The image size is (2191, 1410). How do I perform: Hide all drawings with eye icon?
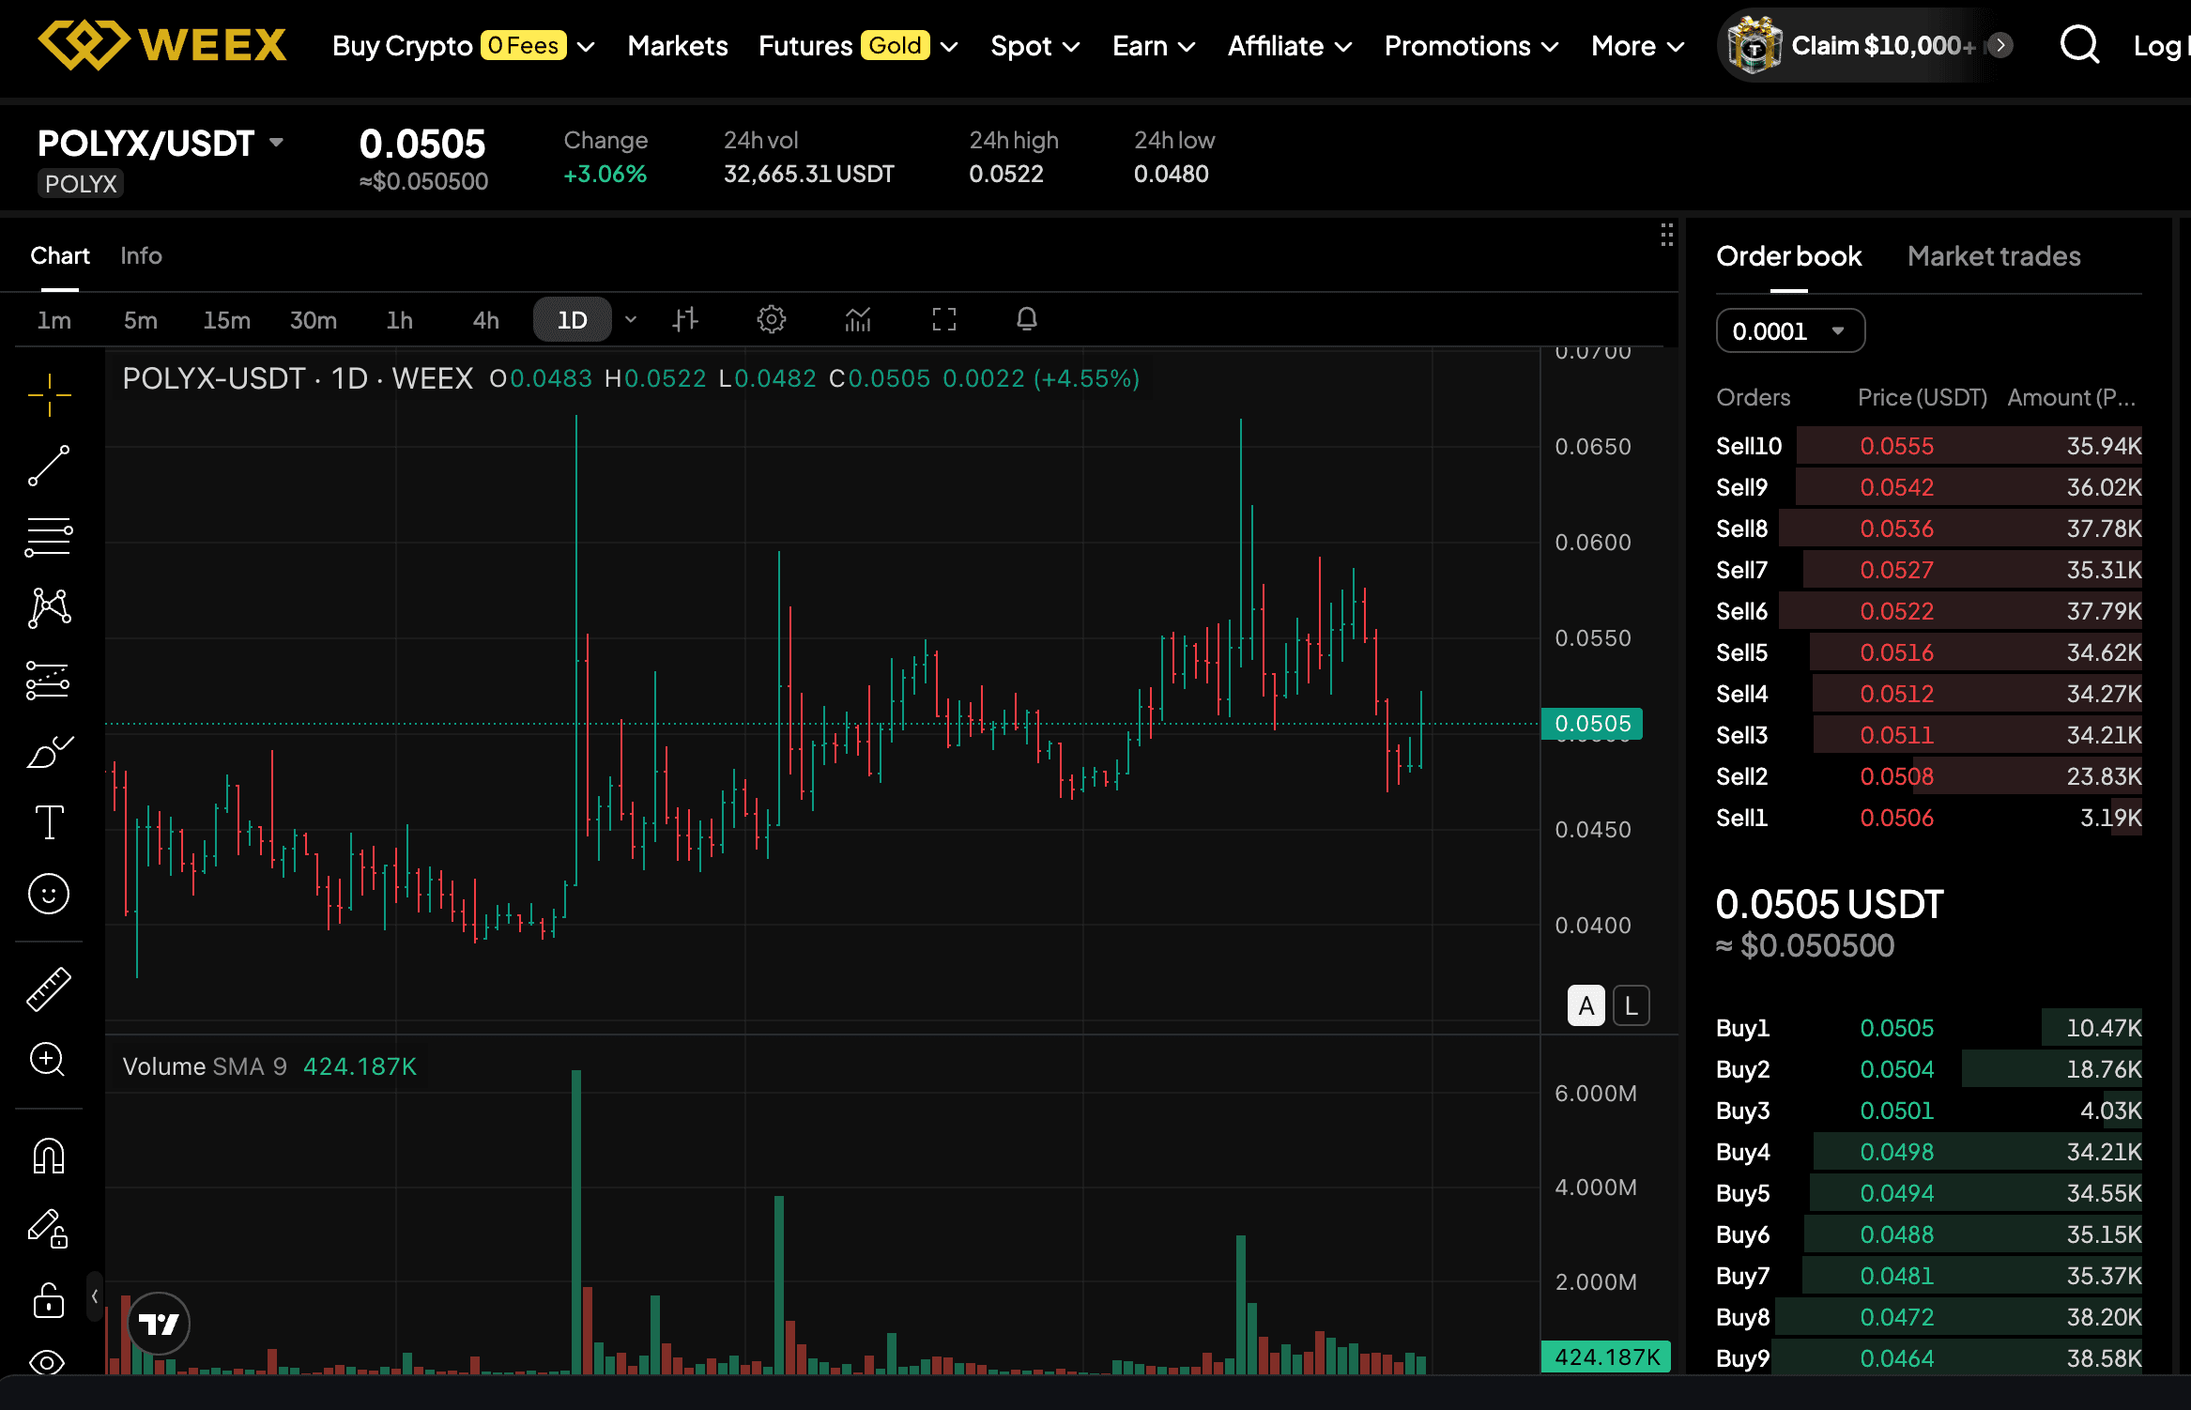pos(47,1361)
